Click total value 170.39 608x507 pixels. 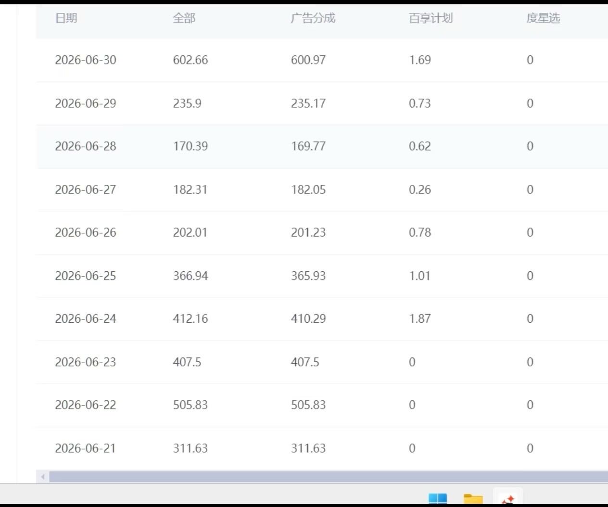[x=190, y=146]
